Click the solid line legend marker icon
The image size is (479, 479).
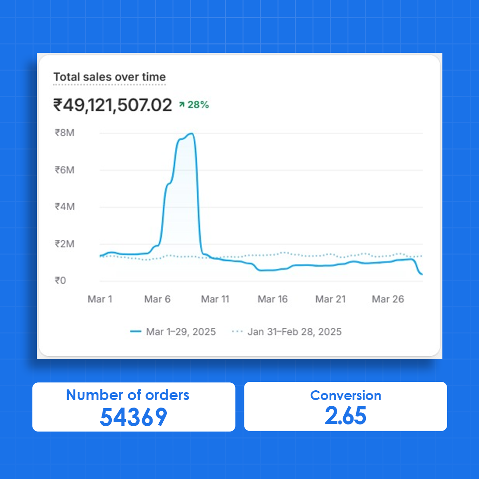136,332
